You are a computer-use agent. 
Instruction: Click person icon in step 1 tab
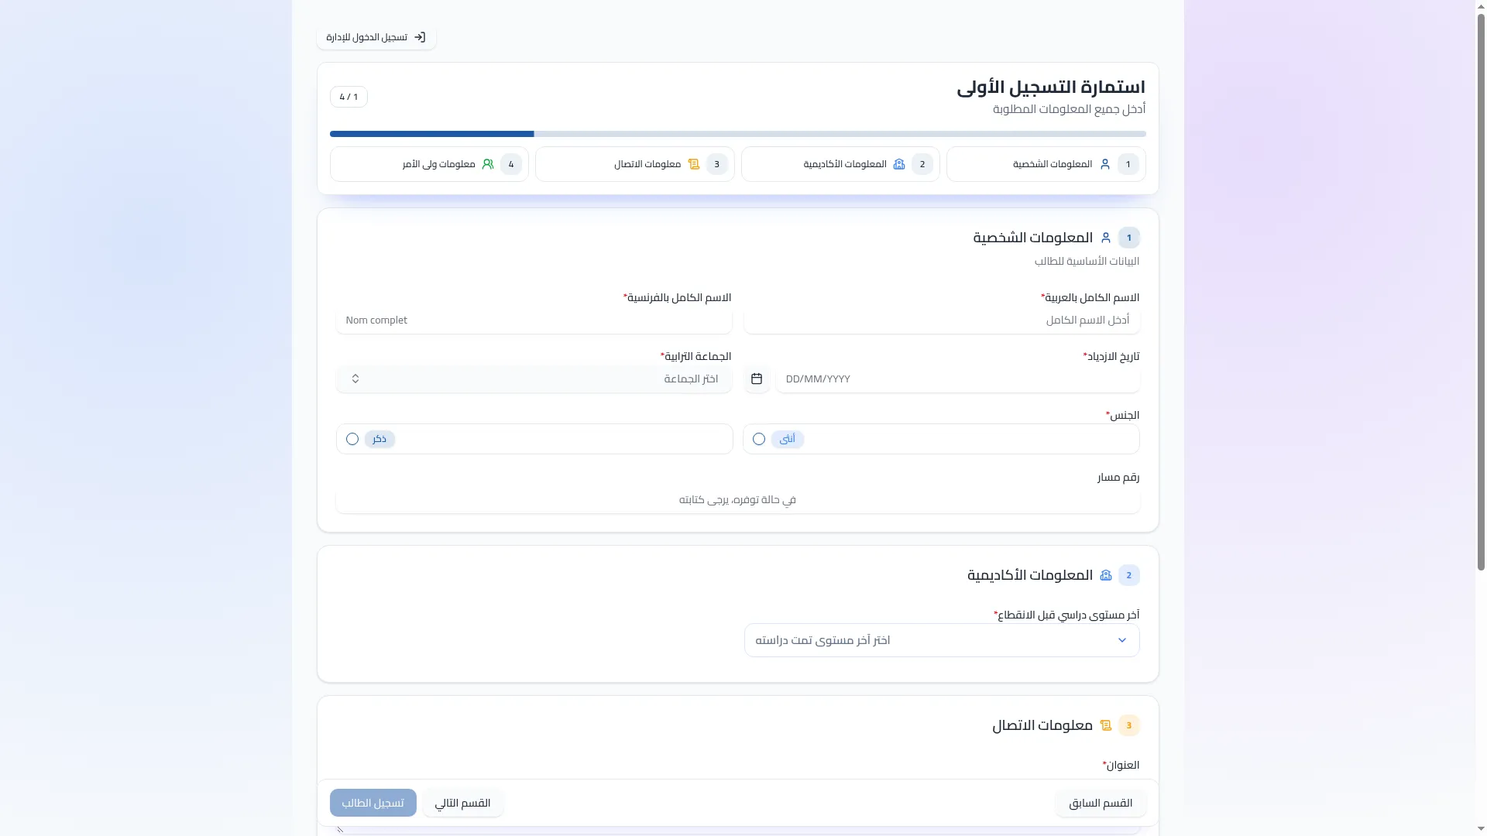click(1105, 164)
